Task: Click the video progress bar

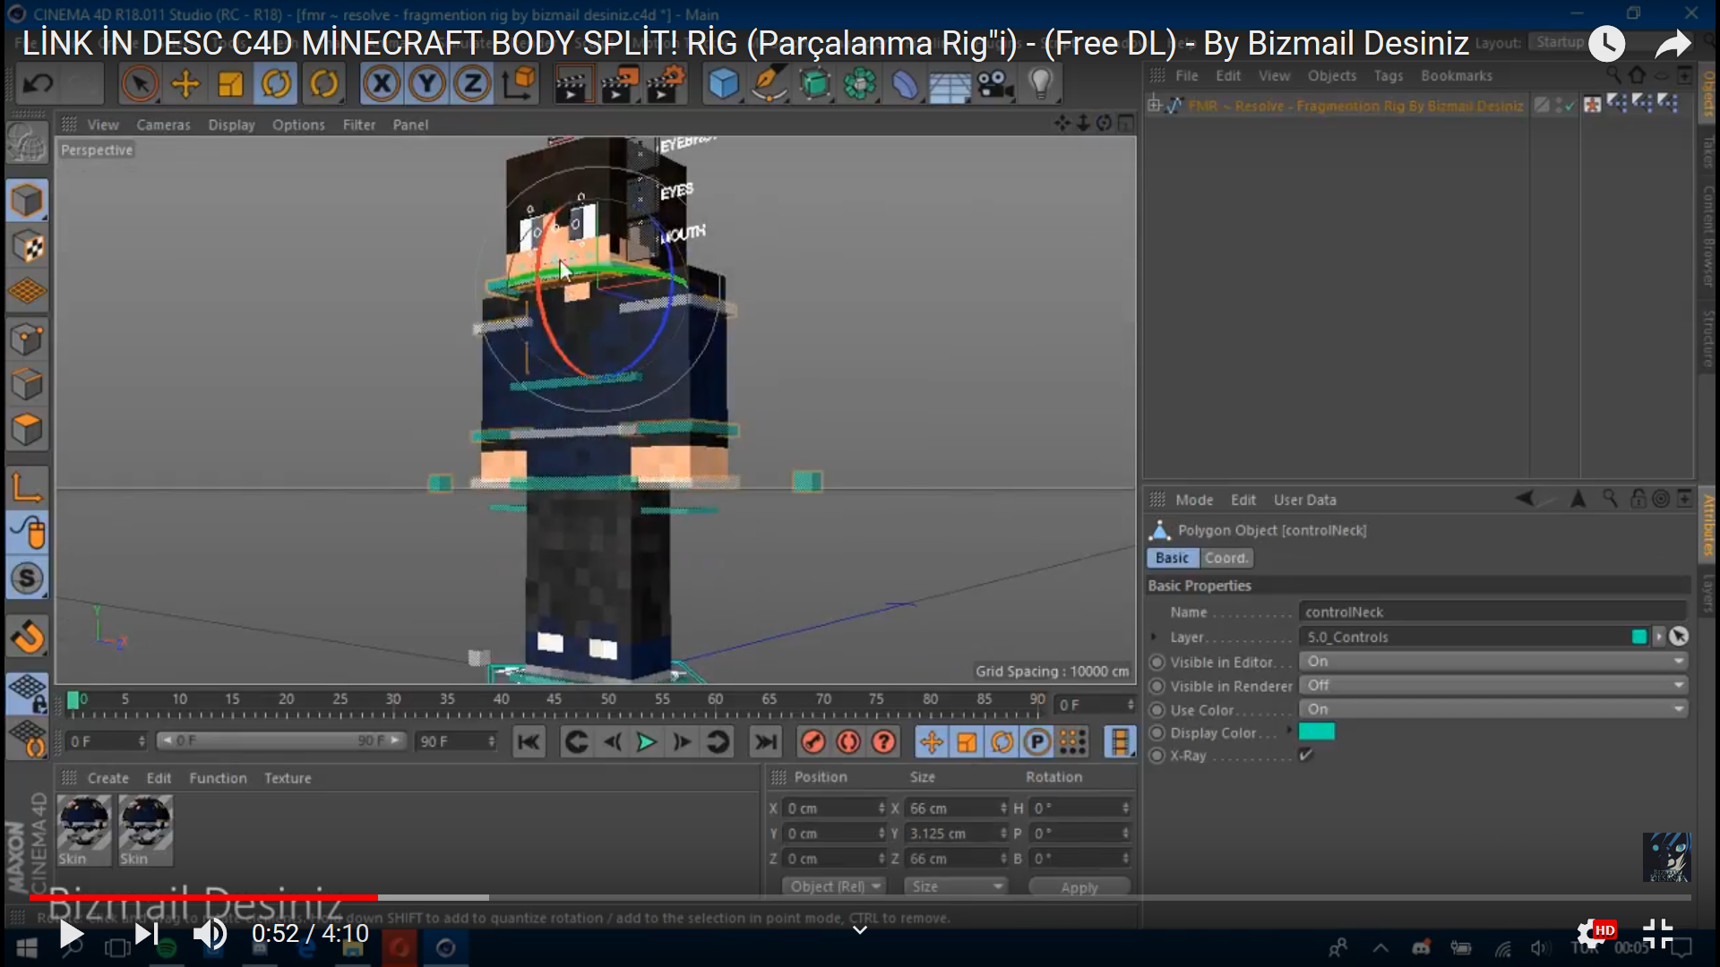Action: pos(860,897)
